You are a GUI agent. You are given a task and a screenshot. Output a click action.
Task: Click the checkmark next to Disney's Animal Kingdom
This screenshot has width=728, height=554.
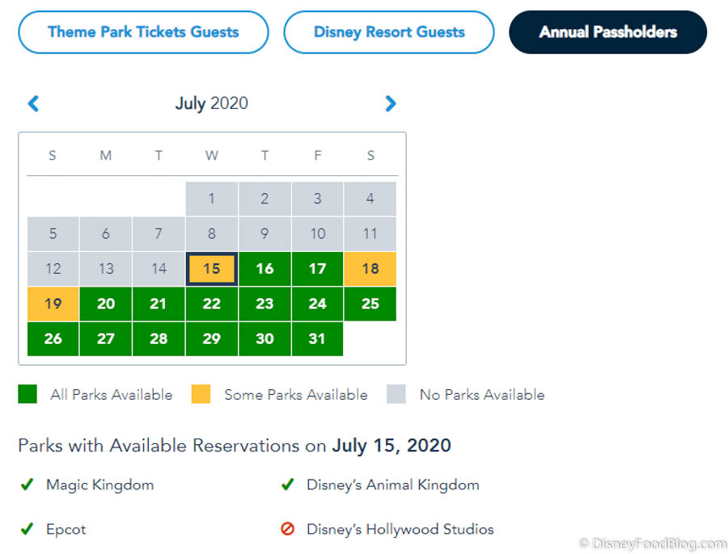[x=286, y=485]
